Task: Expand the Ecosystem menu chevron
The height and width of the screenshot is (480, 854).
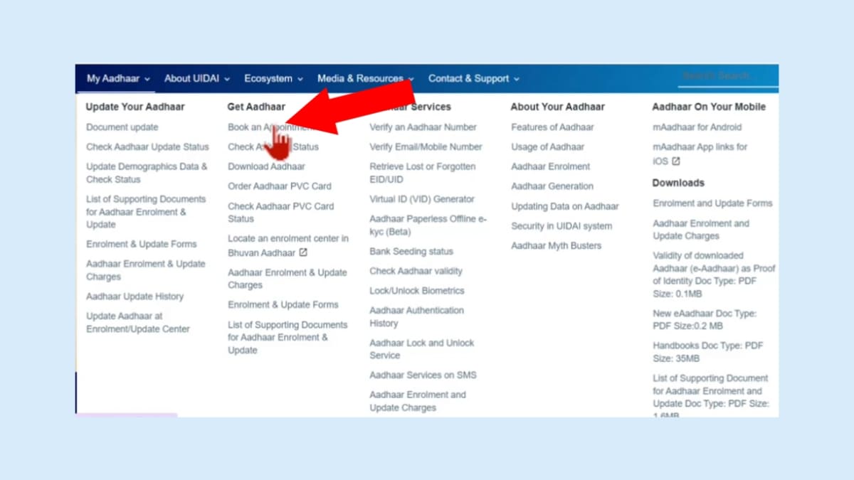Action: click(x=300, y=79)
